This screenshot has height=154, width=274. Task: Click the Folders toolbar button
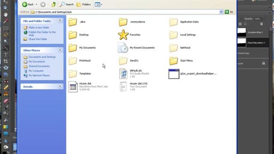click(x=84, y=4)
